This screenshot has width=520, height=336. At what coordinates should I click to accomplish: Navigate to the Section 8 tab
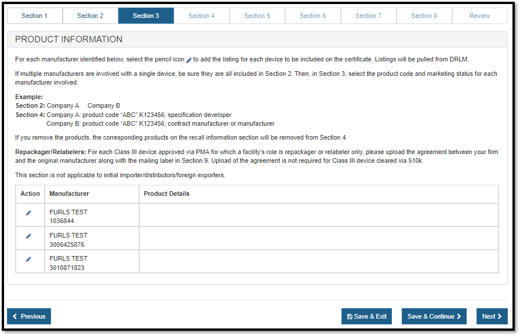point(424,16)
